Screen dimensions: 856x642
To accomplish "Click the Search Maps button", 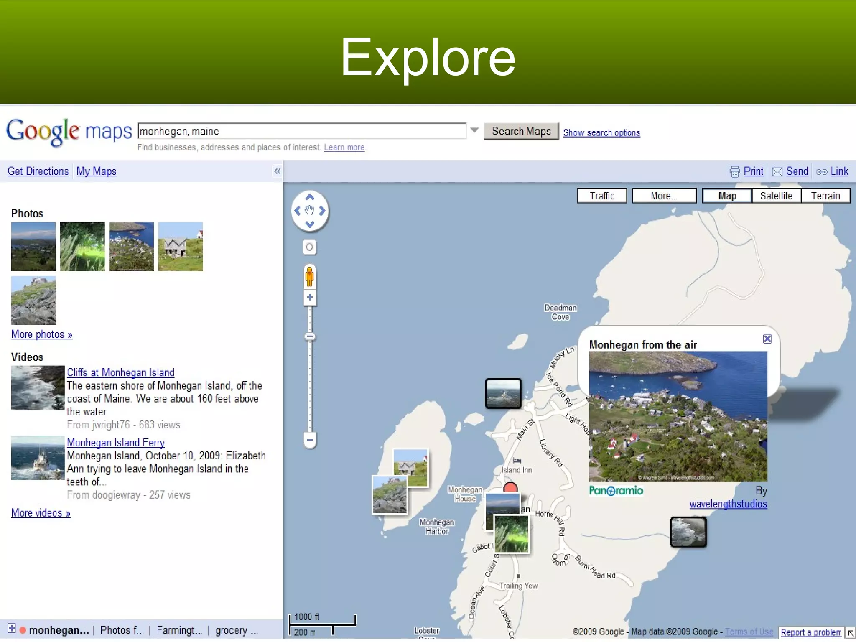I will tap(521, 131).
